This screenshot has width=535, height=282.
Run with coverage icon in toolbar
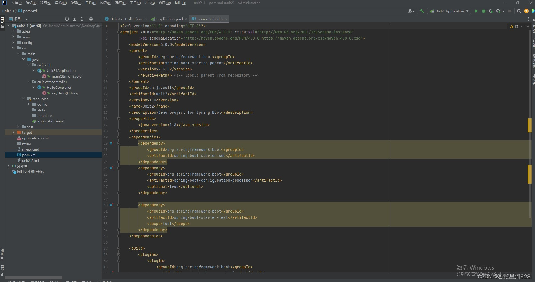click(x=491, y=11)
